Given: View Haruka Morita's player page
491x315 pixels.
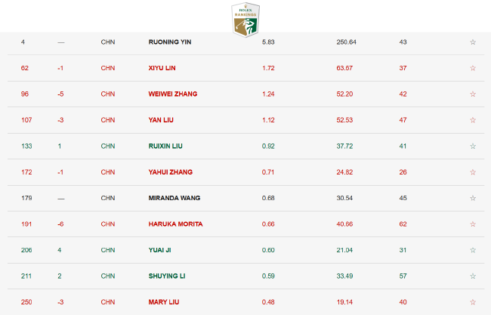Looking at the screenshot, I should tap(176, 224).
